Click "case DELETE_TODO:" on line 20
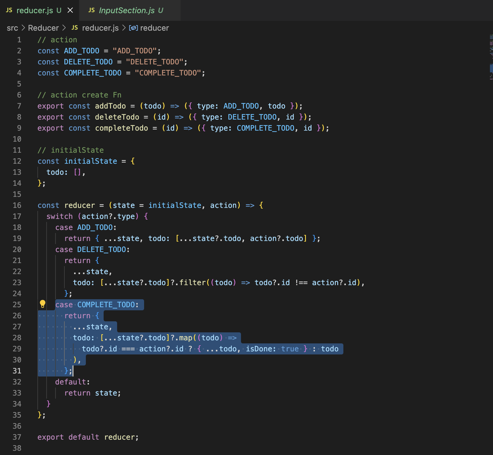Image resolution: width=493 pixels, height=455 pixels. (93, 250)
